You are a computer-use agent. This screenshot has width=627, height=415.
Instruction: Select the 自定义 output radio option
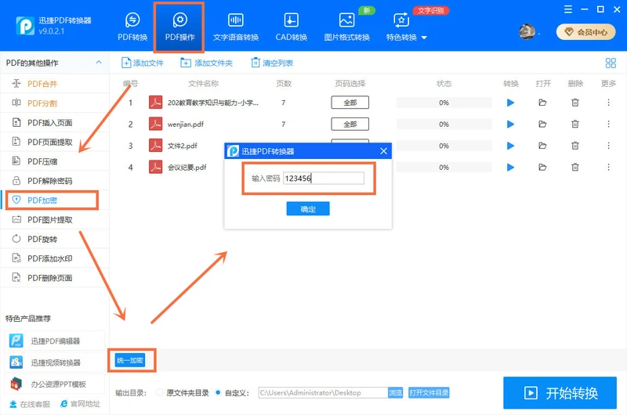pos(218,392)
